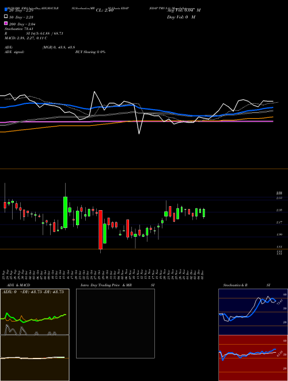Open the ADX indicator mini chart
The height and width of the screenshot is (381, 288).
tap(35, 312)
